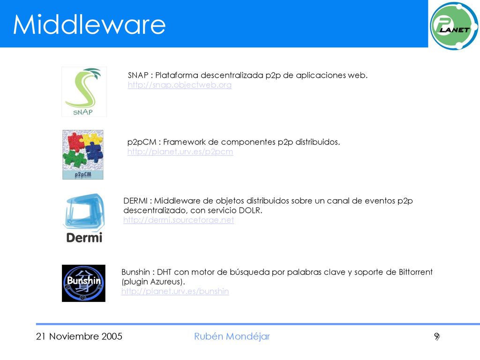Click the Bunshin logo image
This screenshot has width=480, height=360.
pyautogui.click(x=83, y=283)
